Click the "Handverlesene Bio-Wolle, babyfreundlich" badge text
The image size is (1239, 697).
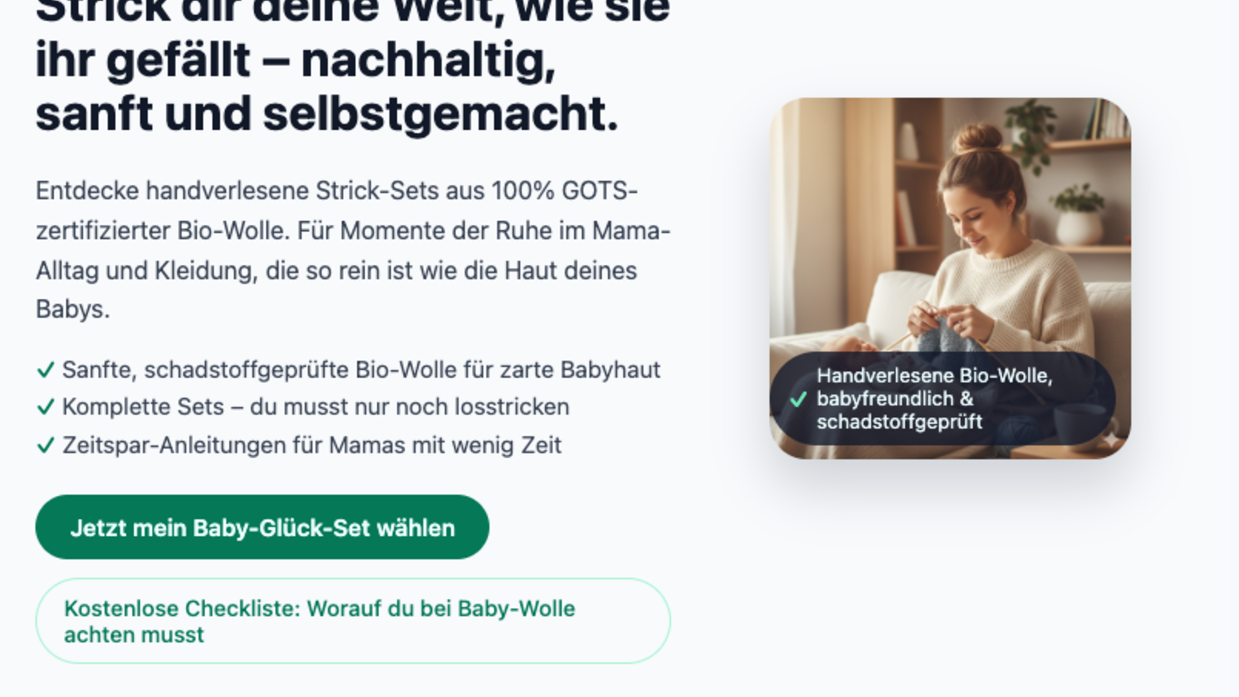tap(934, 398)
